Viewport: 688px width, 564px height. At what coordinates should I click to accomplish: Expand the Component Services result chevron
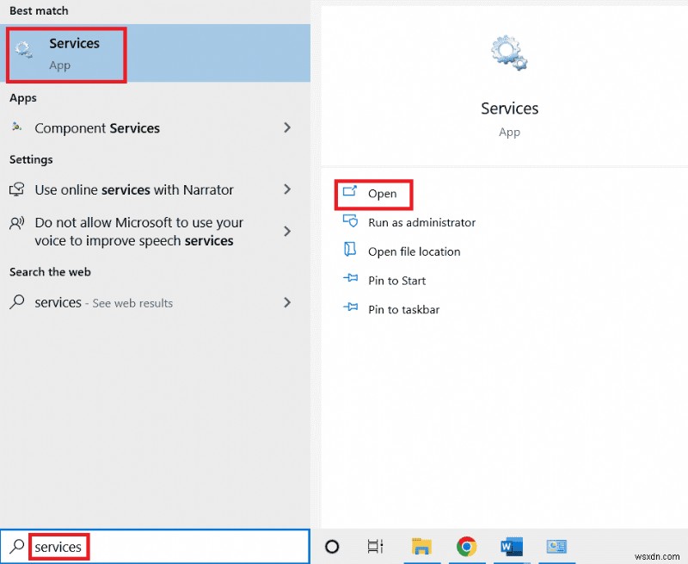pyautogui.click(x=287, y=127)
